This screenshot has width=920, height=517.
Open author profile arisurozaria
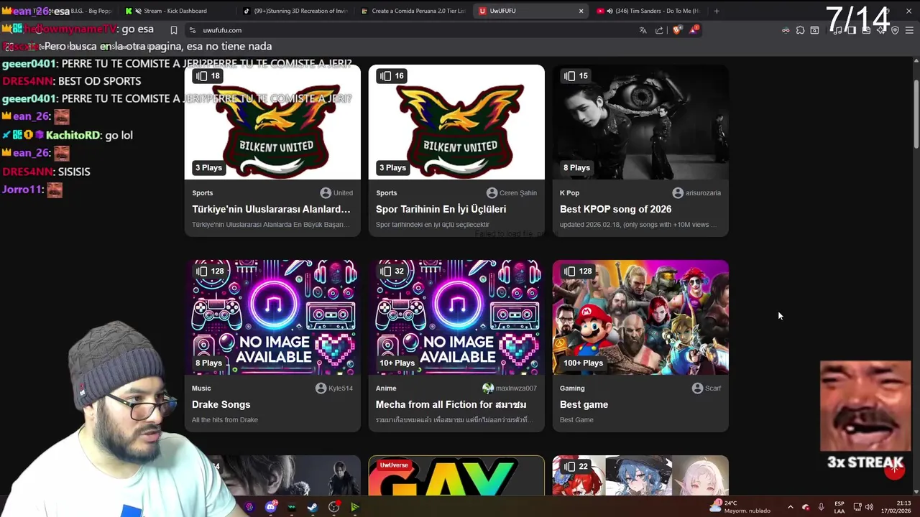(696, 192)
